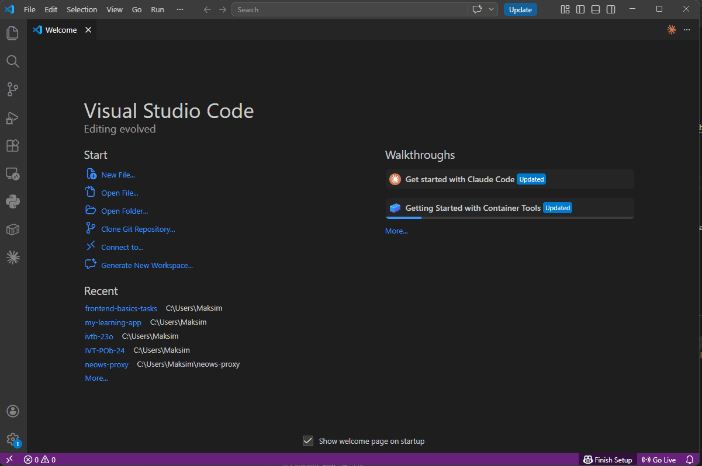Click the Open File icon under Start
702x466 pixels.
click(x=91, y=192)
